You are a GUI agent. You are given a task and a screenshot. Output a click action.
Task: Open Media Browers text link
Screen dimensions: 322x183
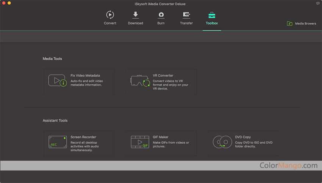coord(305,23)
